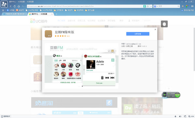Reload the current page
Screen dimensions: 195x118
[15, 6]
